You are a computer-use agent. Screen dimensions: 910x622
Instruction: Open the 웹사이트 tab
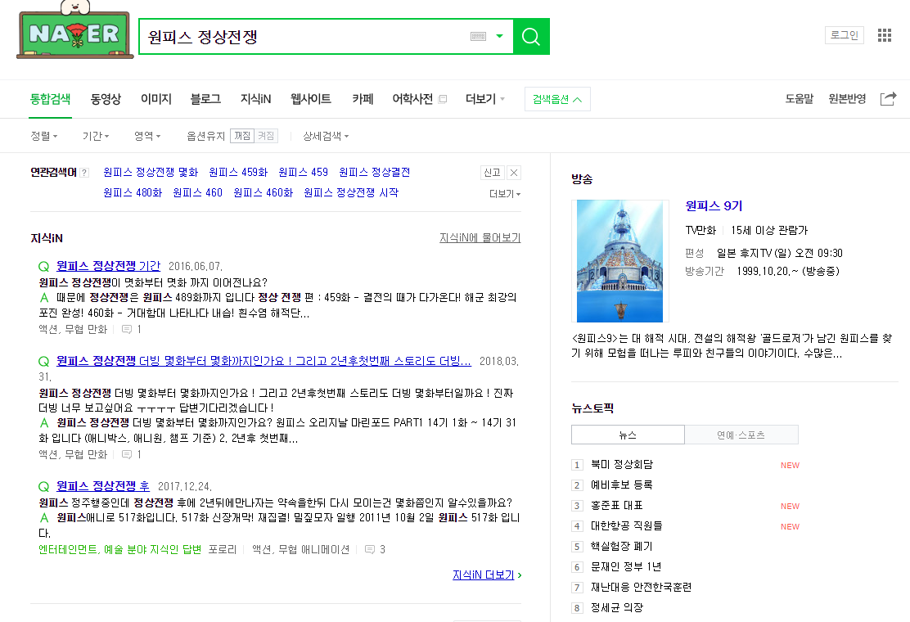(311, 99)
